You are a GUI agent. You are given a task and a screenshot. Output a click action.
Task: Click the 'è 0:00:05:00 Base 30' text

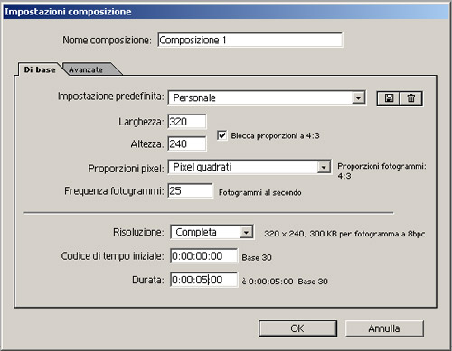click(285, 282)
